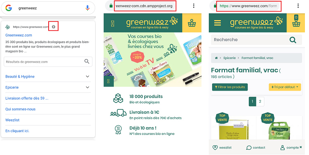Expand Epicerie sitelink chevron
The width and height of the screenshot is (309, 155).
coord(87,87)
